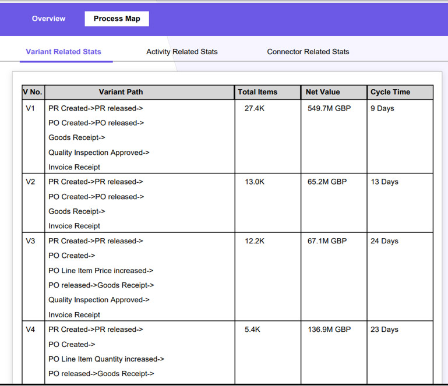Open Connector Related Stats tab

pos(308,52)
